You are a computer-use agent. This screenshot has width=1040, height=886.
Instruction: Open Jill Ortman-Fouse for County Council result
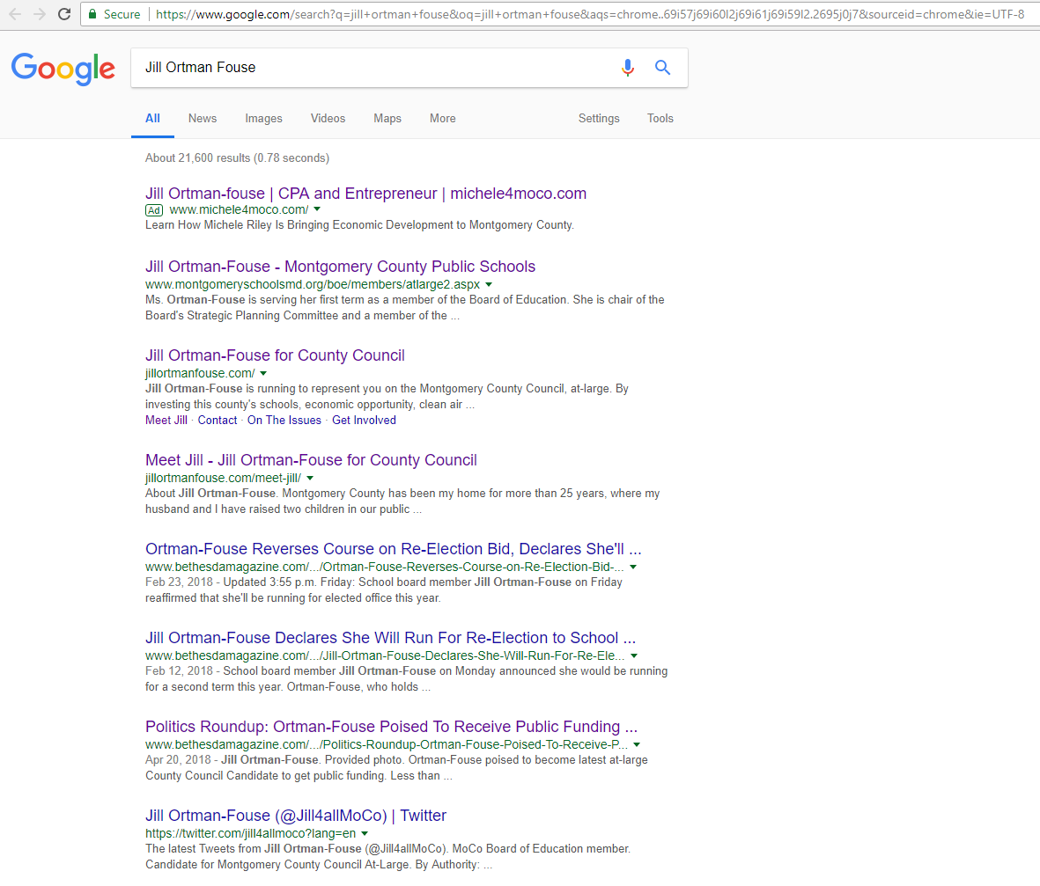coord(275,355)
